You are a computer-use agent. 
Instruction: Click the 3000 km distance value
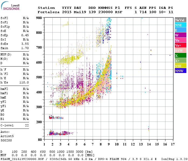tap(79, 152)
